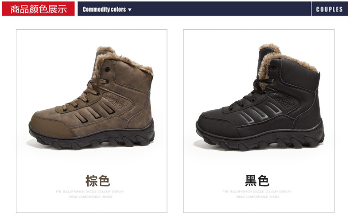This screenshot has width=350, height=222.
Task: Click the red 商品颜色展示 banner
Action: click(x=39, y=9)
